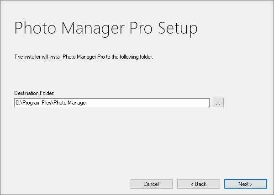
Task: Click the Photo Manager Pro Setup heading
Action: pyautogui.click(x=106, y=28)
